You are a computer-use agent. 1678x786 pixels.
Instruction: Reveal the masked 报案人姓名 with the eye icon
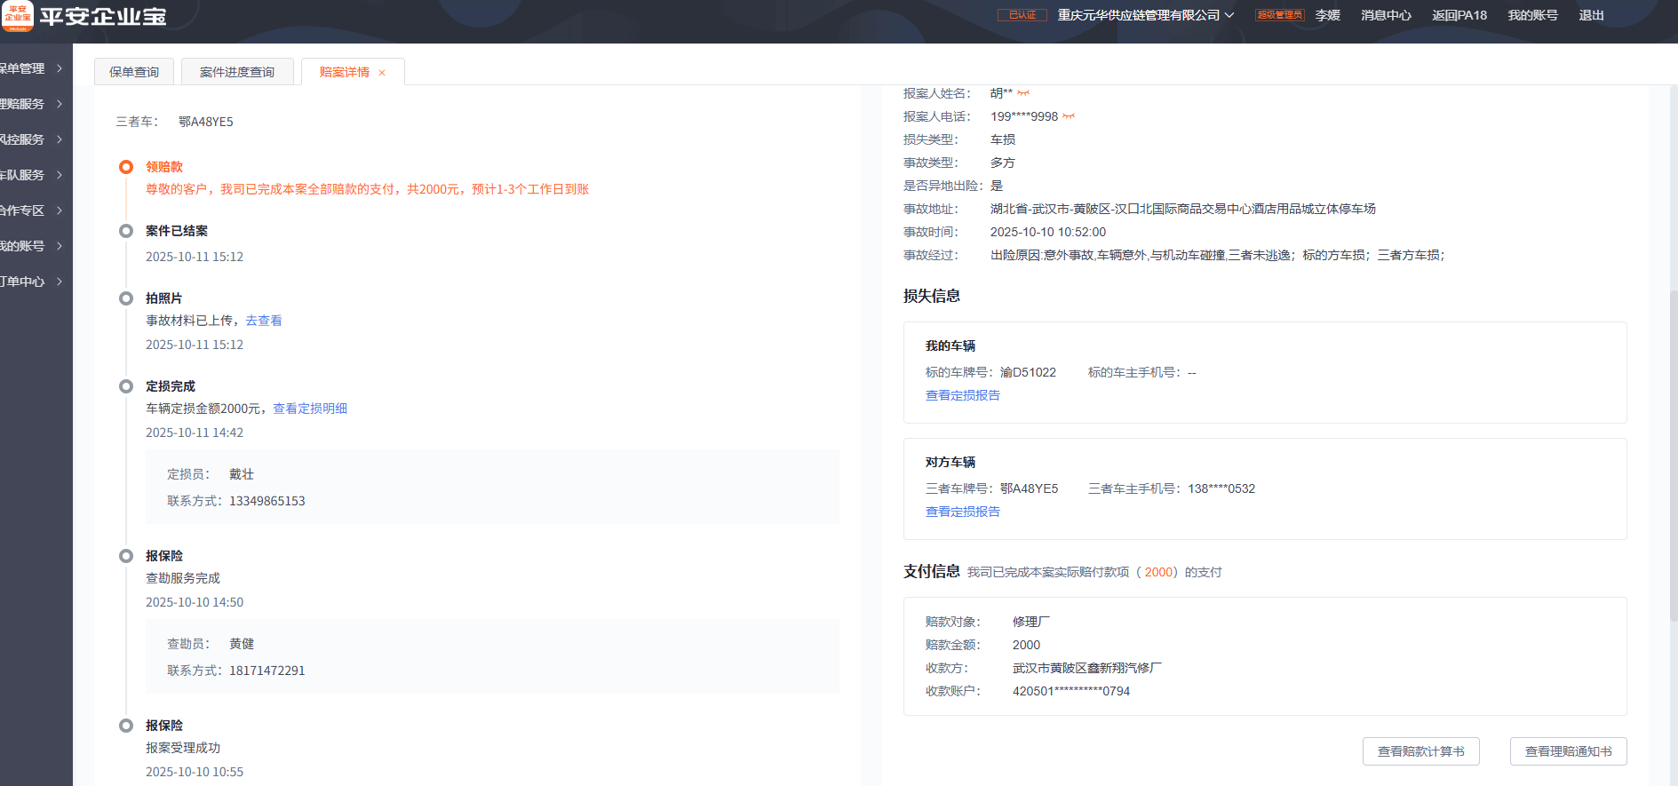coord(1023,93)
